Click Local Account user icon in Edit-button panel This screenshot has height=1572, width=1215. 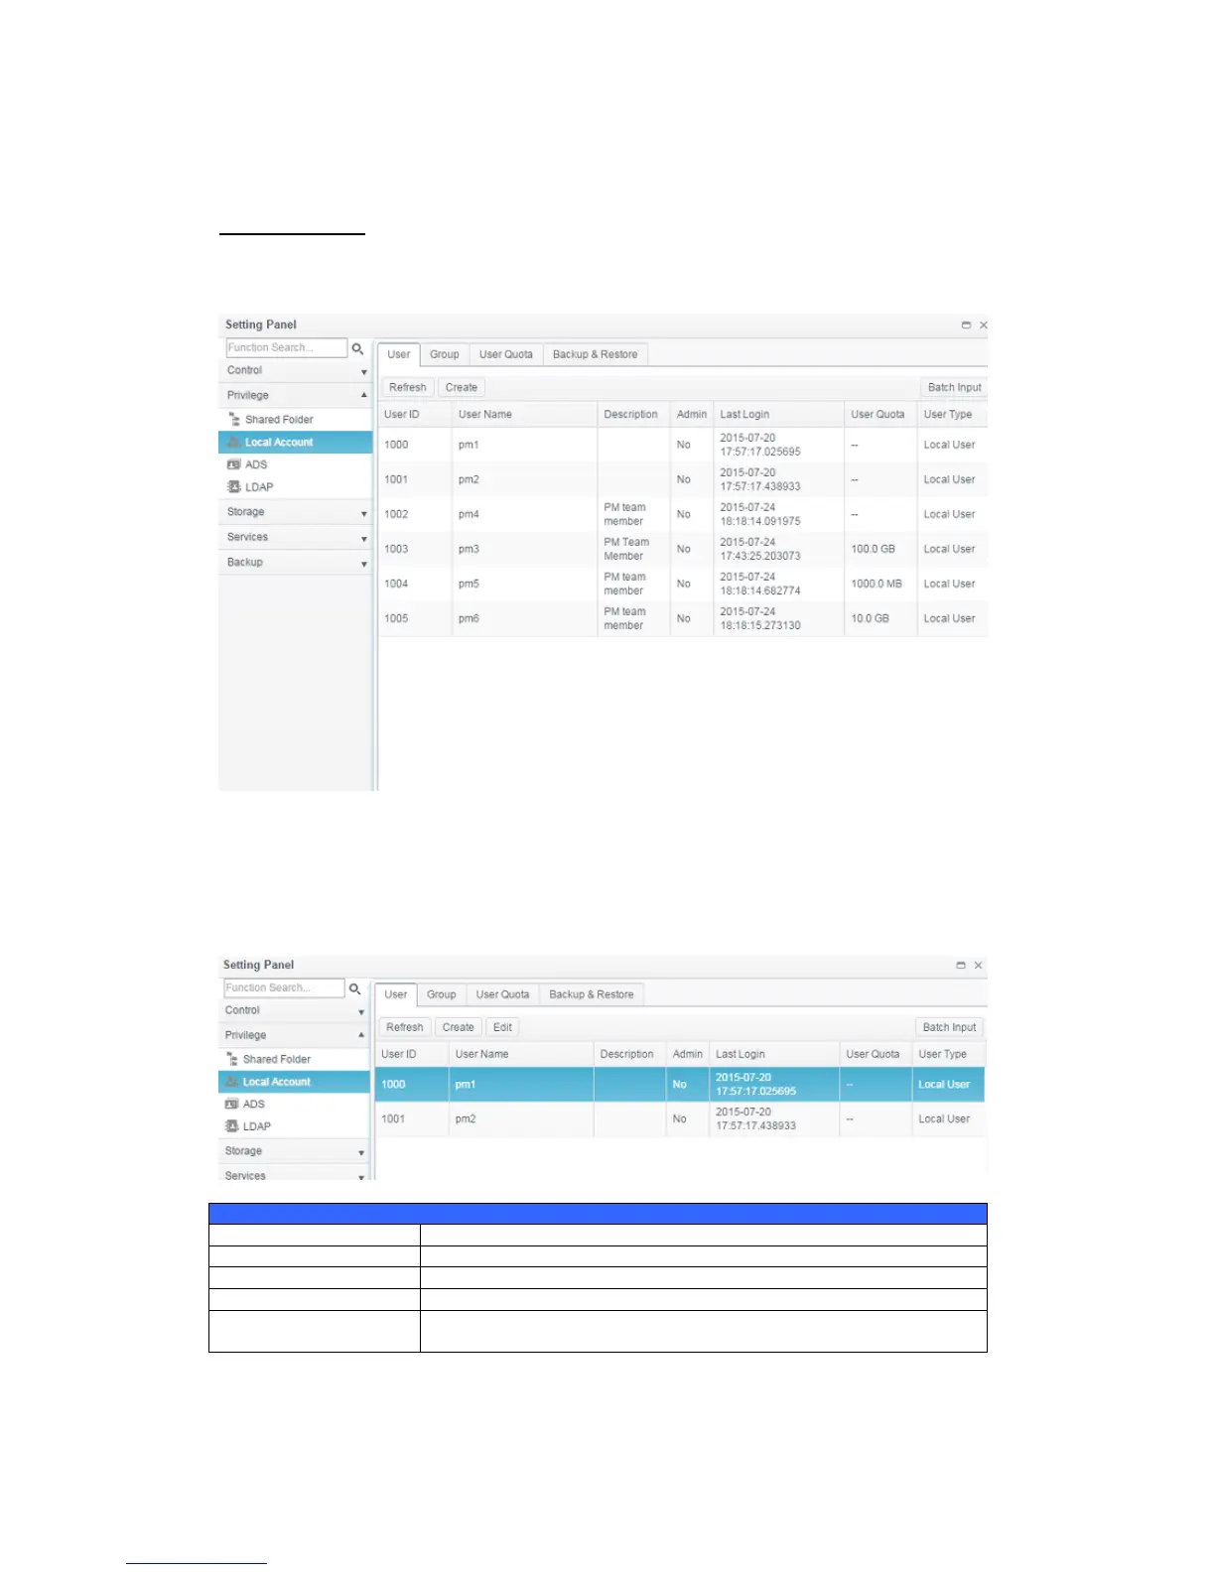click(232, 1082)
